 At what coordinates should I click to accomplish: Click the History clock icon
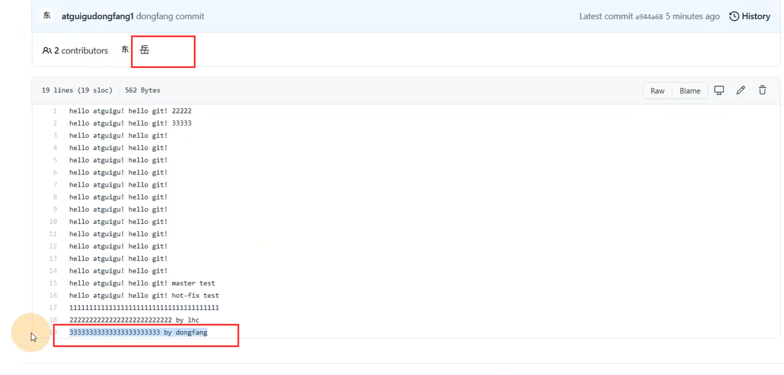(735, 16)
